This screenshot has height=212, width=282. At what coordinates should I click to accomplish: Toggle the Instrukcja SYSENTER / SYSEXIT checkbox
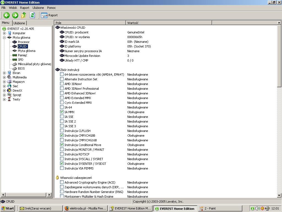[x=62, y=163]
